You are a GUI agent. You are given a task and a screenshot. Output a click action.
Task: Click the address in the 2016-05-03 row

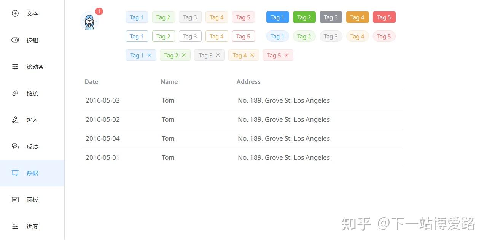pyautogui.click(x=284, y=100)
